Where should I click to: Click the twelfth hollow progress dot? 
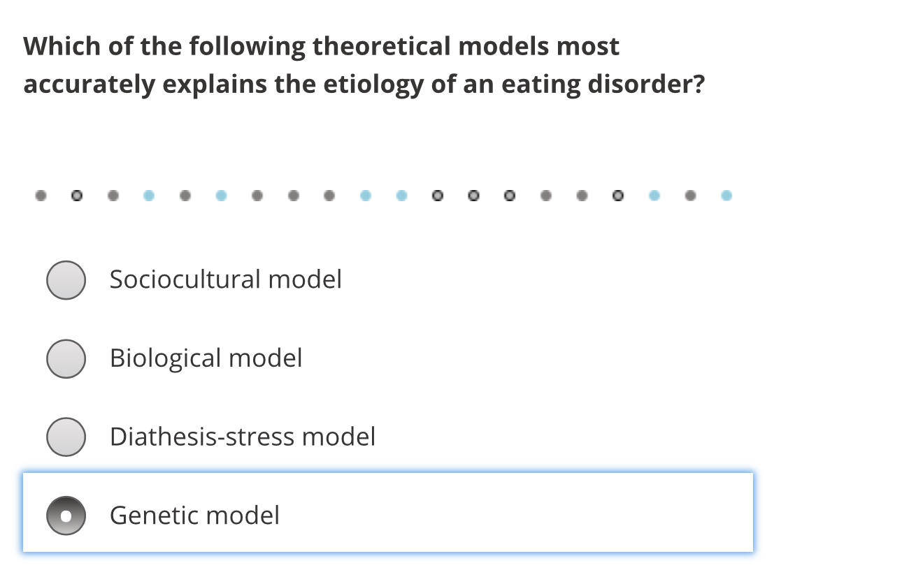coord(438,196)
